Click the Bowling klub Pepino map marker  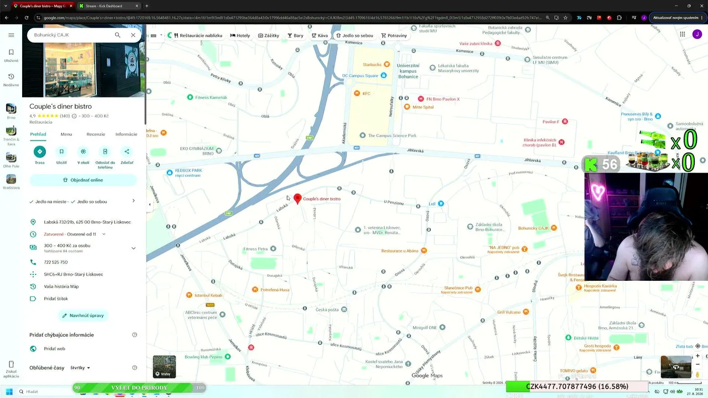[227, 357]
